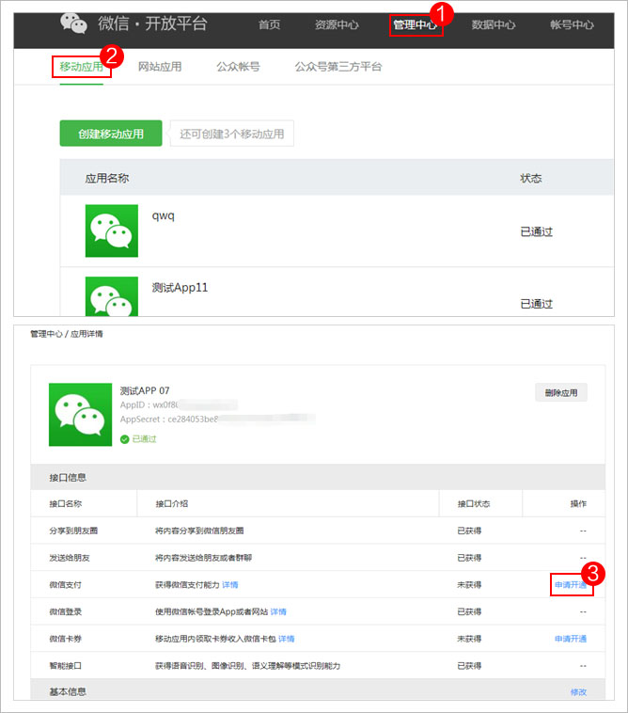Switch to the 移动应用 tab

pos(82,67)
